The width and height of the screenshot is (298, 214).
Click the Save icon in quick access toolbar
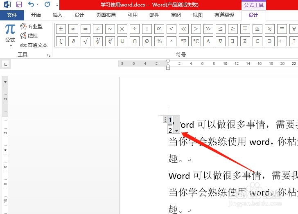coord(19,4)
